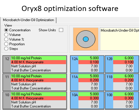Click protein value 6.000 in well 11B
Screen dimensions: 140x110
coord(123,76)
